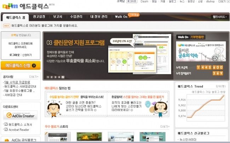Viewport: 230px width, 143px height.
Task: Click the Creative Commons CC icon
Action: point(215,58)
